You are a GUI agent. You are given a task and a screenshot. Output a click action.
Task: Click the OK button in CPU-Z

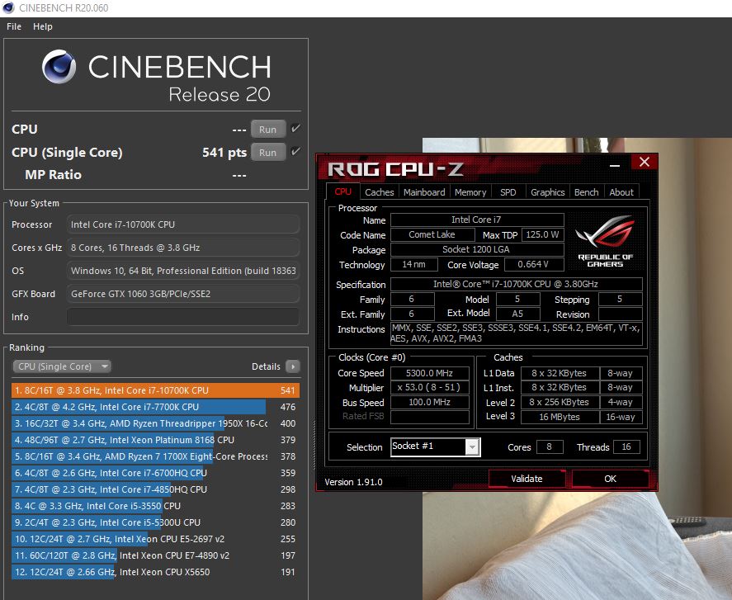pos(610,479)
